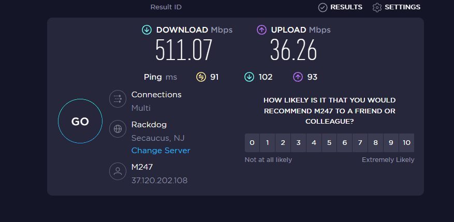
Task: Click the upload ping icon beside 93
Action: [x=298, y=77]
